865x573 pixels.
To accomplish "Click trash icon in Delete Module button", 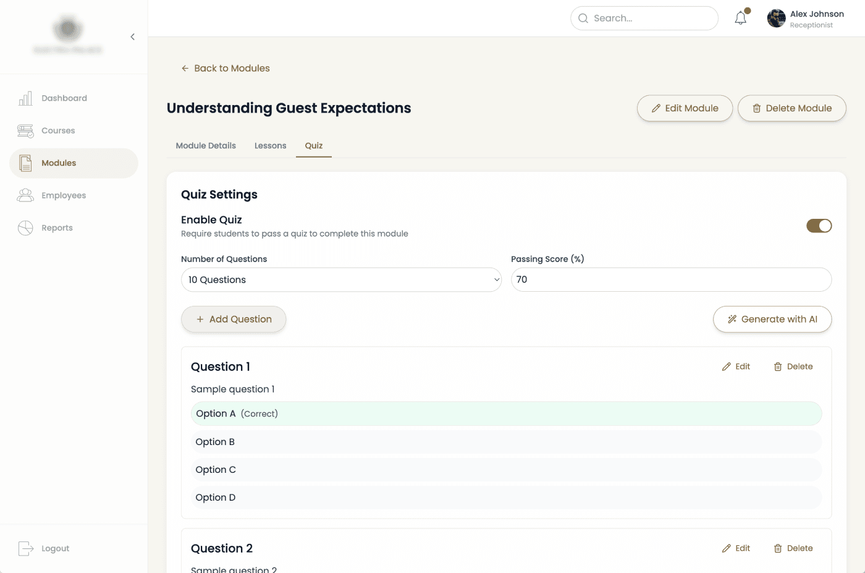I will coord(757,108).
